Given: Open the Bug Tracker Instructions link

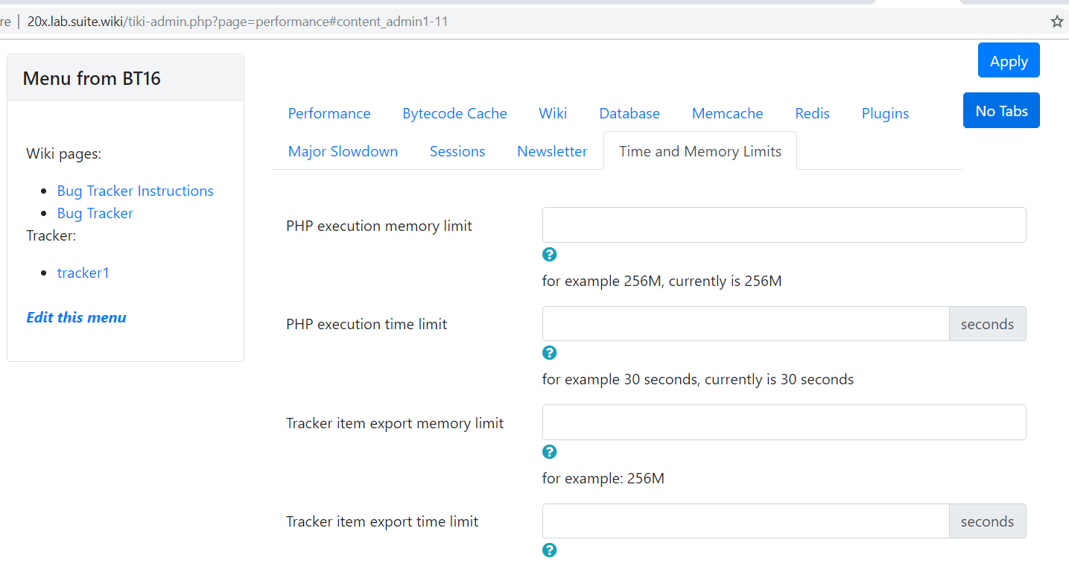Looking at the screenshot, I should 136,191.
